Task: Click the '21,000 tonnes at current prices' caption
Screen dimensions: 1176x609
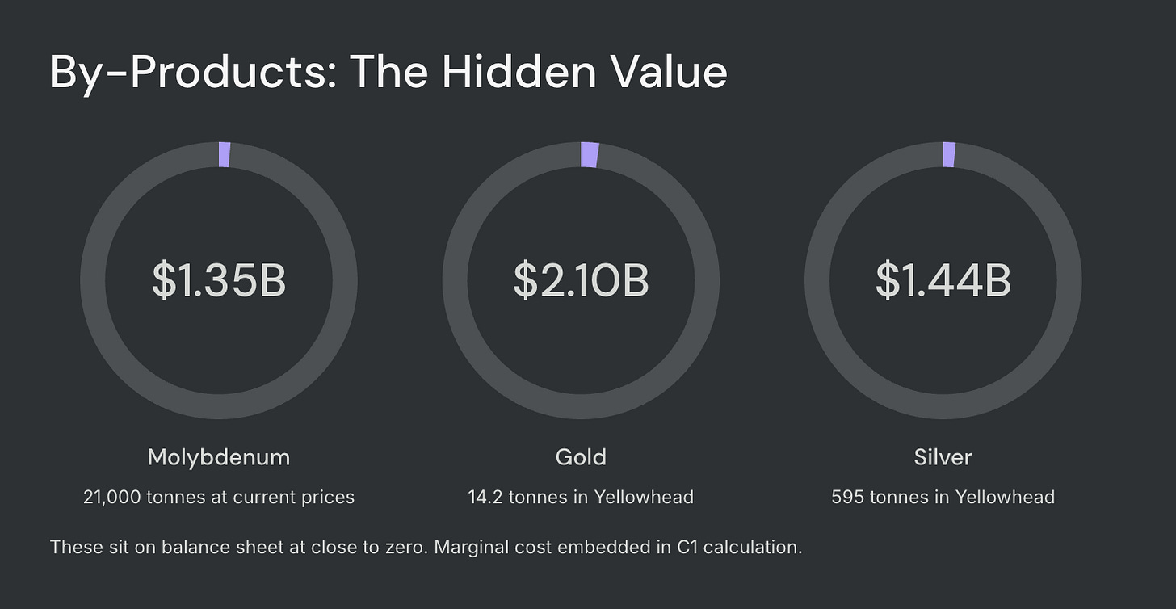Action: pyautogui.click(x=219, y=497)
